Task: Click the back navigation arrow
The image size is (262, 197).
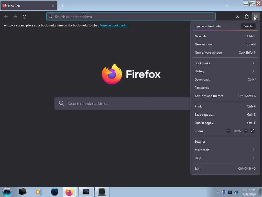Action: [x=6, y=17]
